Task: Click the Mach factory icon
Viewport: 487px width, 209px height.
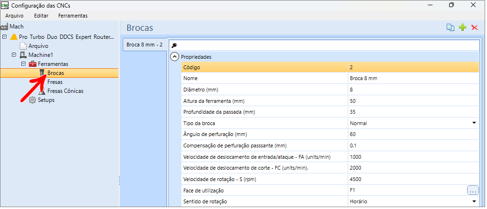Action: (x=4, y=27)
